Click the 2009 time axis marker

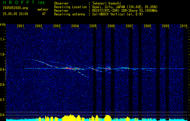[166, 26]
